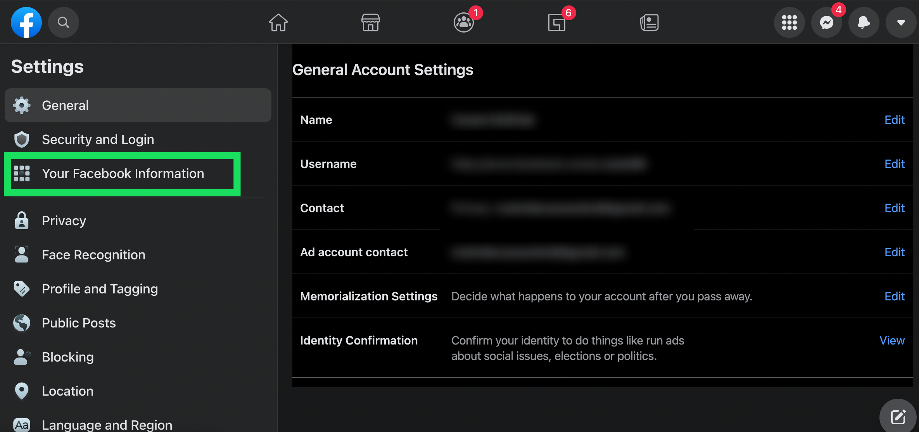919x432 pixels.
Task: Show notifications bell icon
Action: coord(864,22)
